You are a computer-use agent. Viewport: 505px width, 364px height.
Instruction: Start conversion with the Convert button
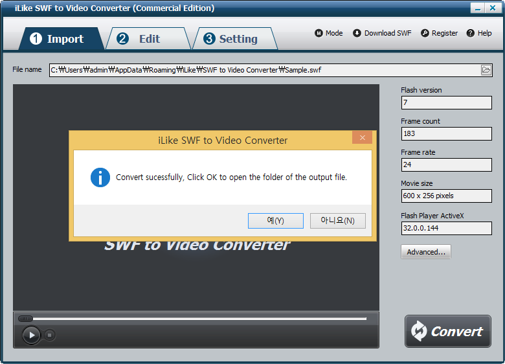point(448,331)
